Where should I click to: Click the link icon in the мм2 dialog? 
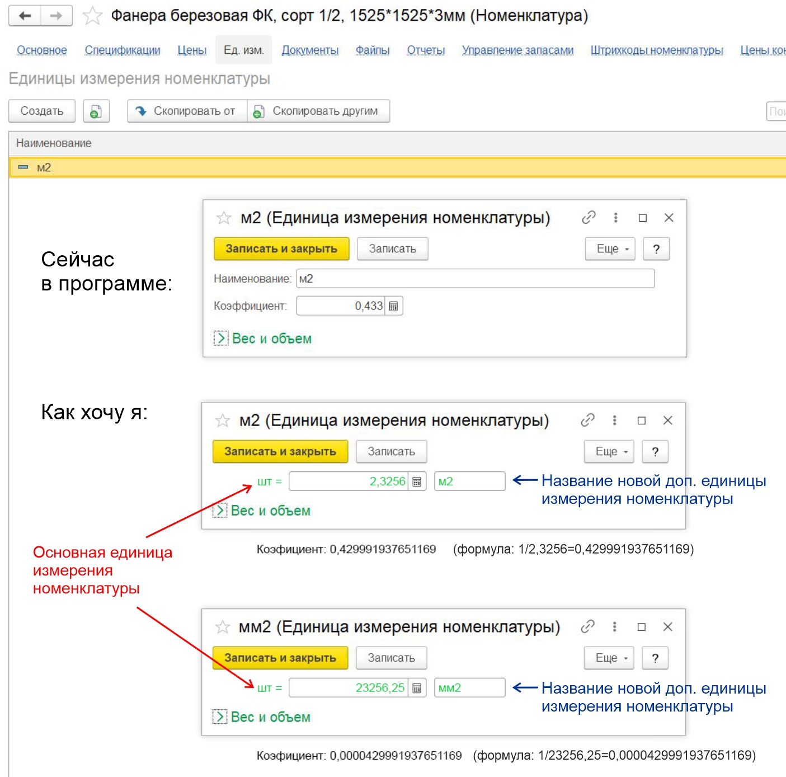(587, 626)
